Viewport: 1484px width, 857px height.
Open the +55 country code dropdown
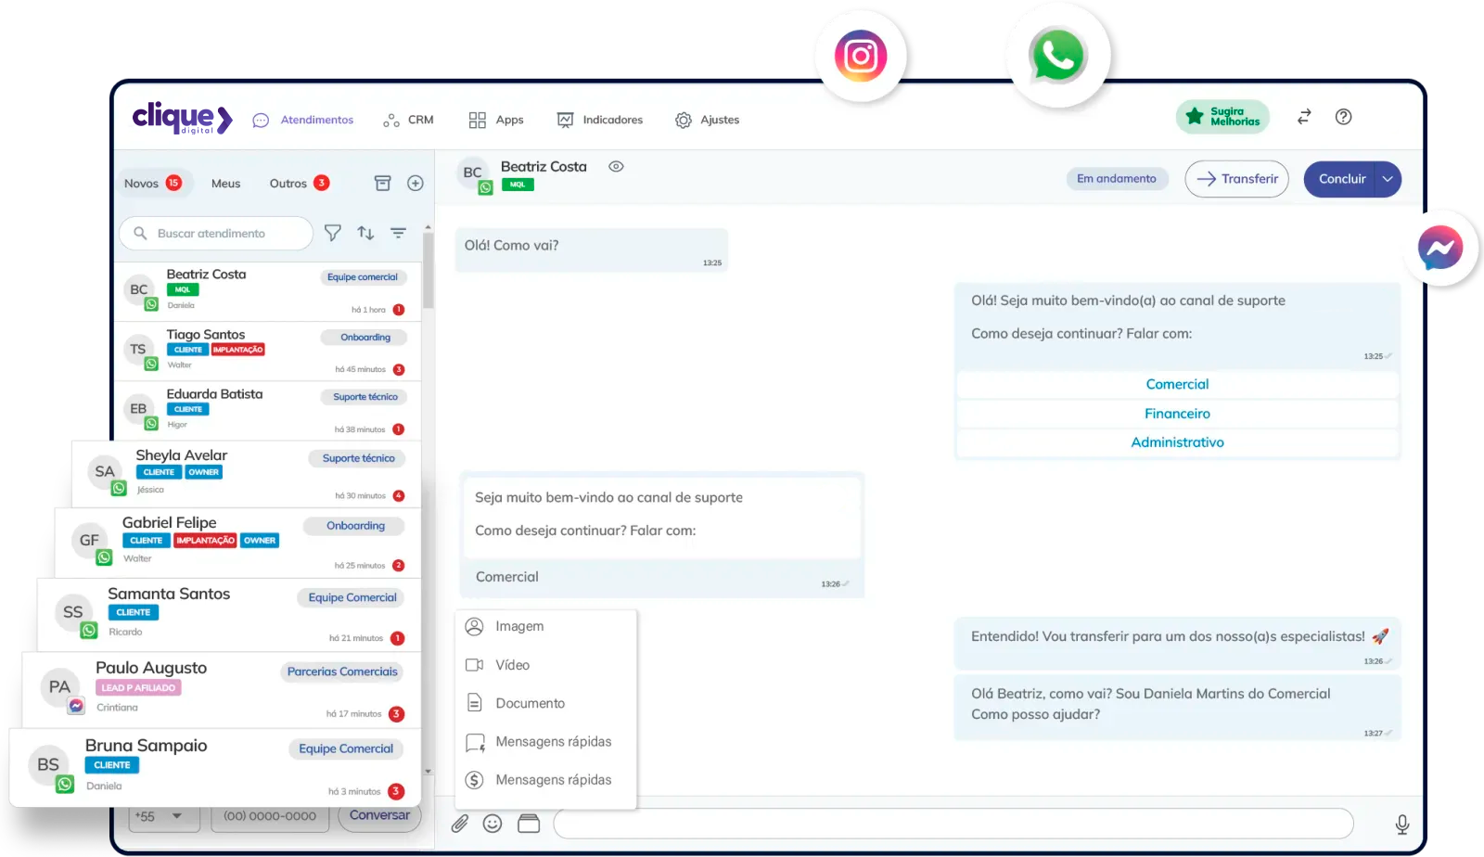[159, 816]
